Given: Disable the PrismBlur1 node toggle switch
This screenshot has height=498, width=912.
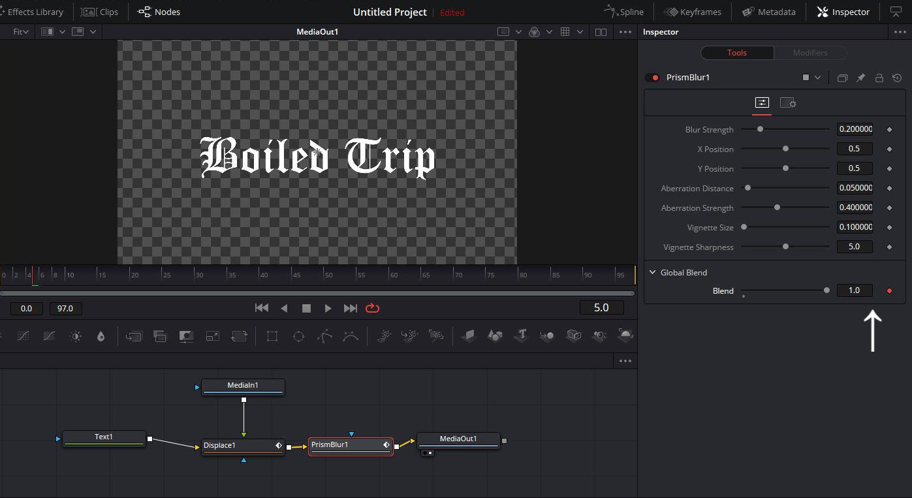Looking at the screenshot, I should (652, 78).
